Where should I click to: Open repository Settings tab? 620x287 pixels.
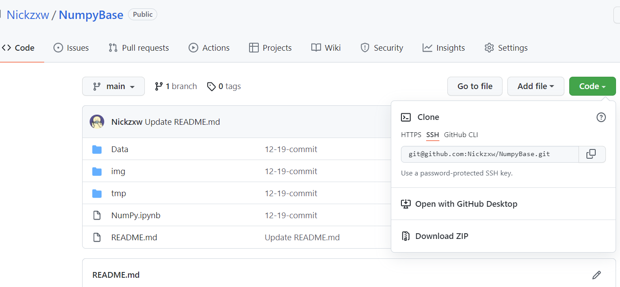(x=506, y=48)
